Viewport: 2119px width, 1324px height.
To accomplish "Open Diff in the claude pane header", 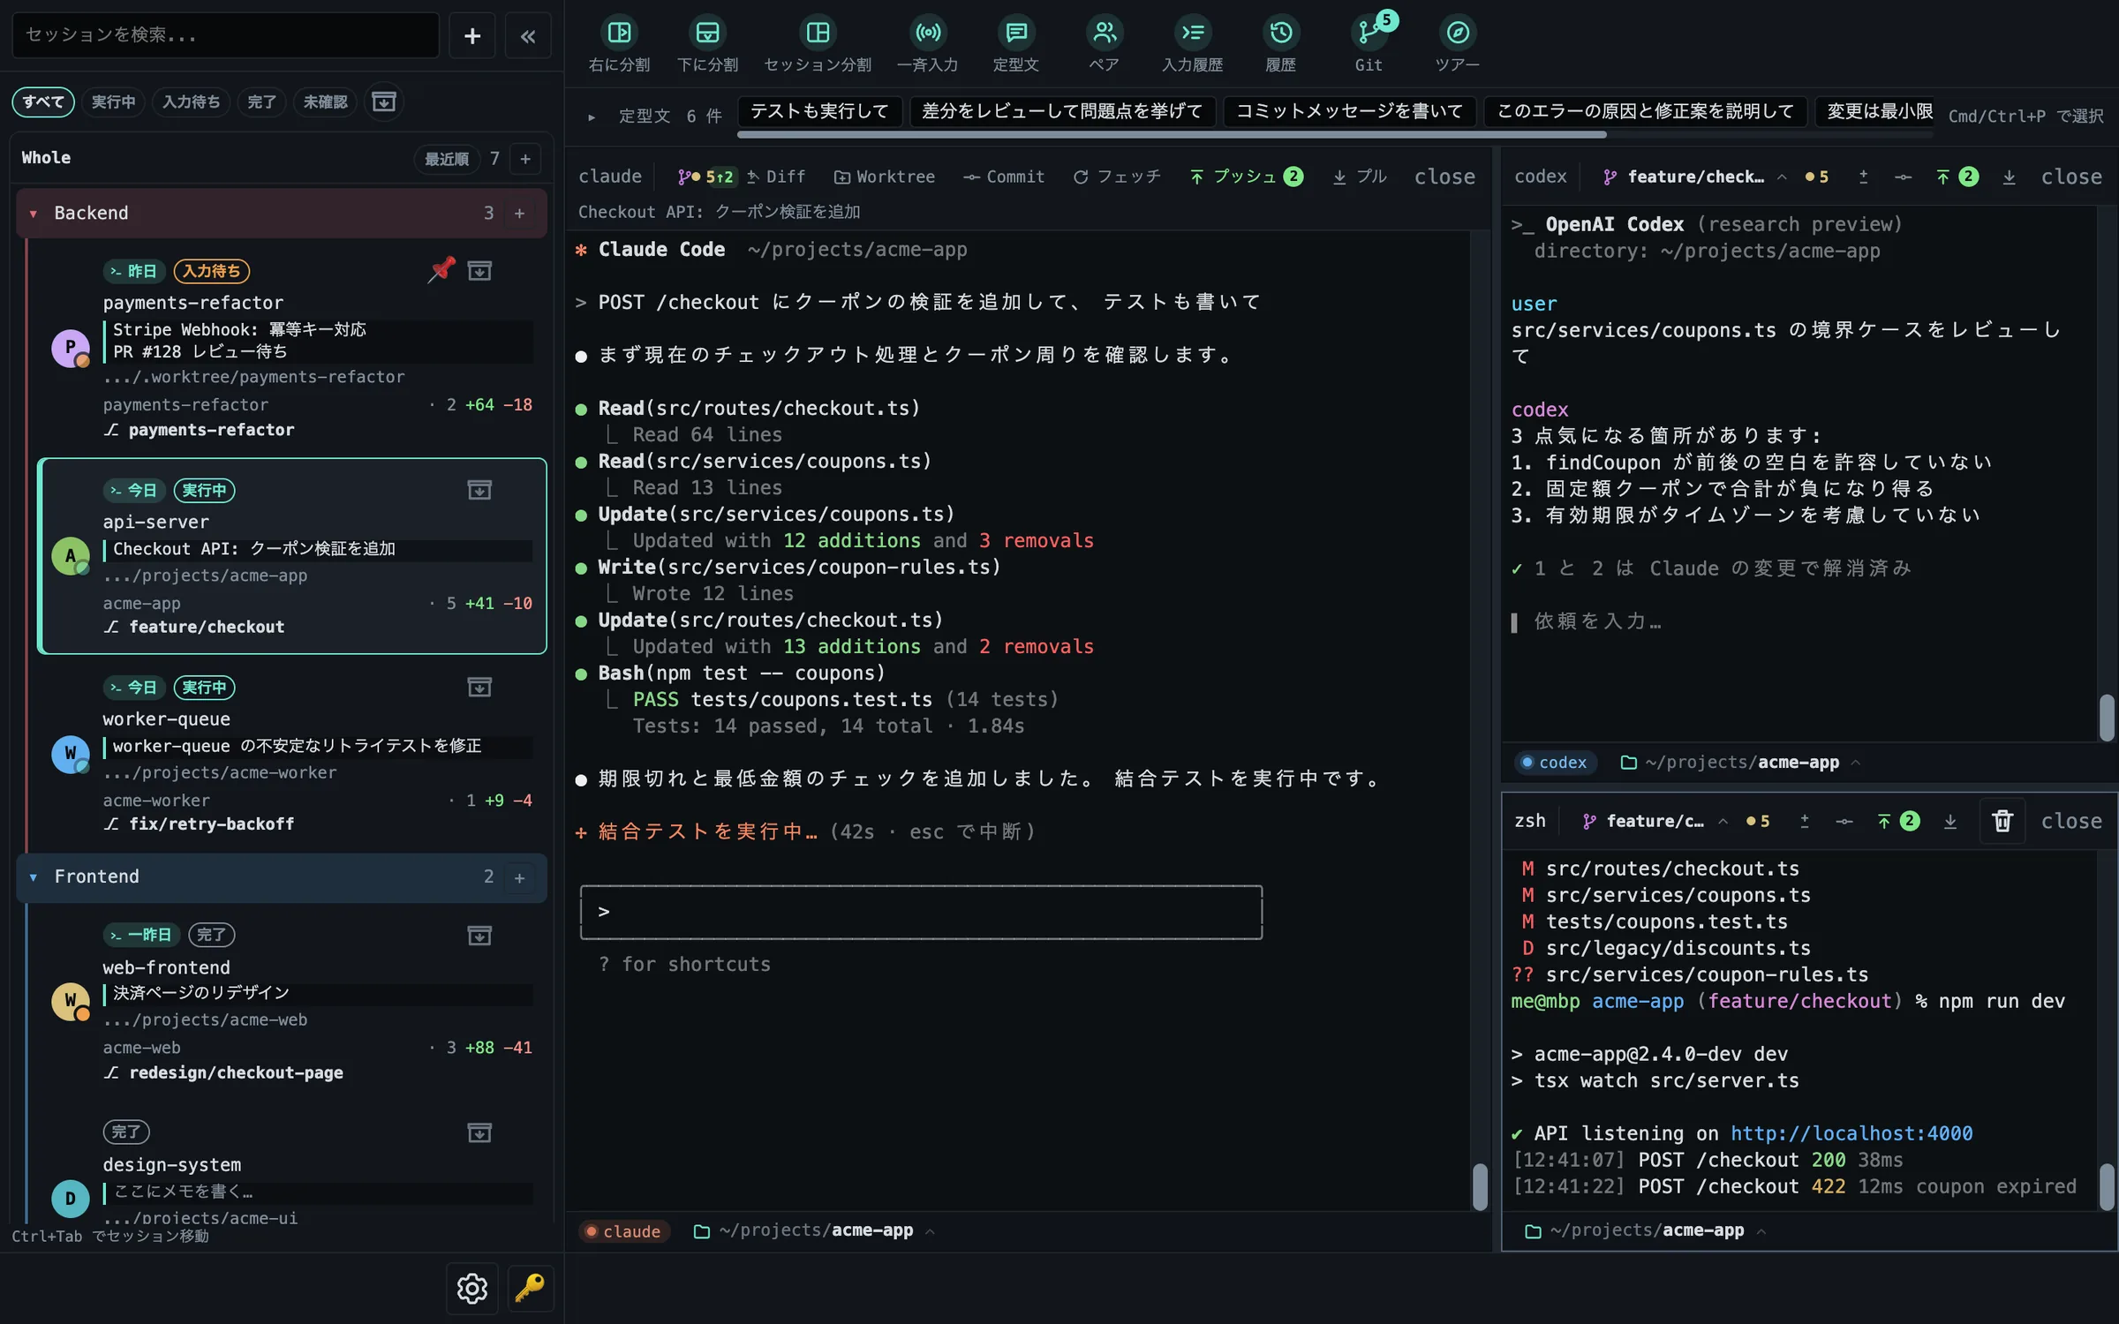I will pyautogui.click(x=776, y=177).
